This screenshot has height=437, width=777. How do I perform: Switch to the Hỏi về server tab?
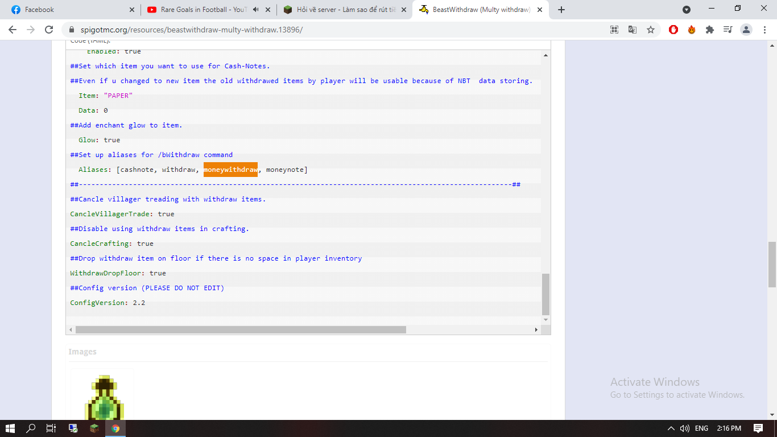click(345, 10)
